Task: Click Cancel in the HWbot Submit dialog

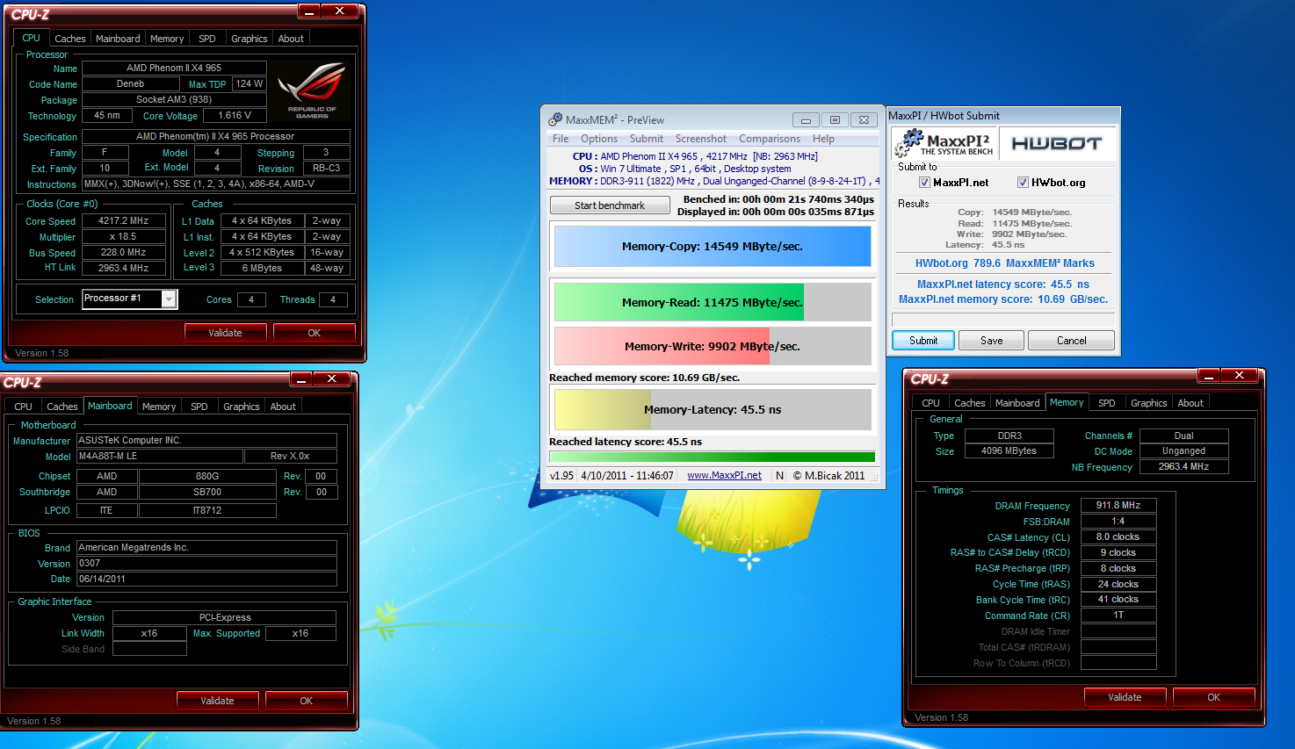Action: 1072,341
